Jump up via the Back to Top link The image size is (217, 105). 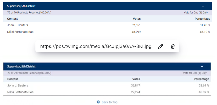109,102
